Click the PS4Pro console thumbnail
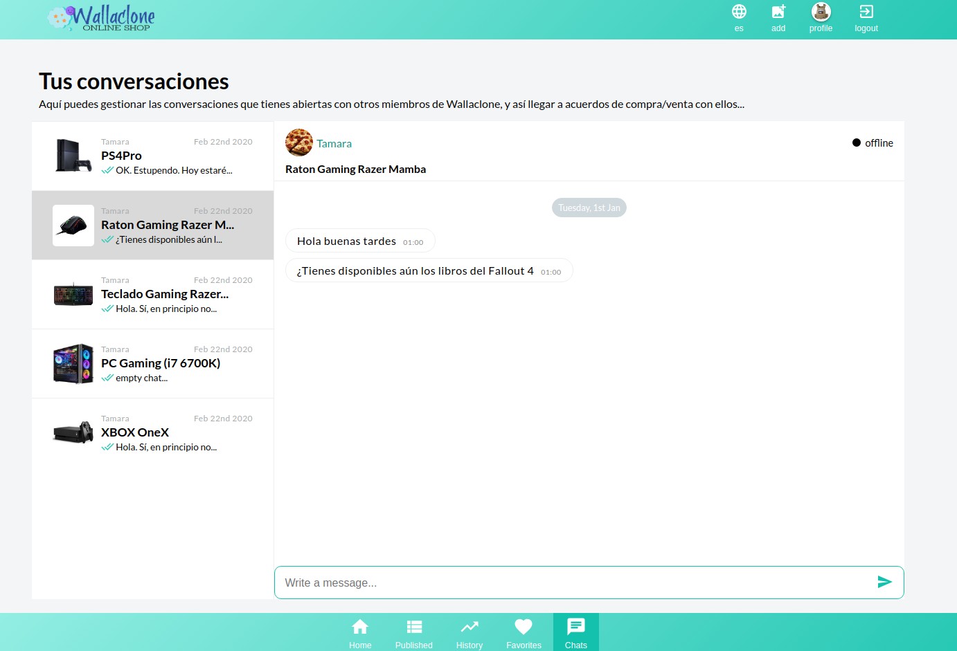The image size is (957, 651). (73, 156)
